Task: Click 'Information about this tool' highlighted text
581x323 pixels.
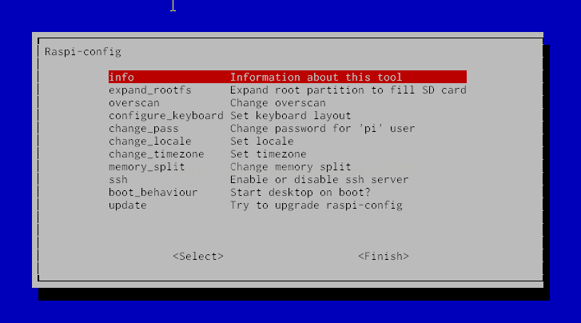Action: 316,78
